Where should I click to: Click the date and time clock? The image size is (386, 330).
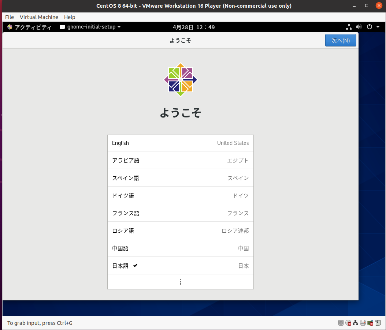click(194, 27)
